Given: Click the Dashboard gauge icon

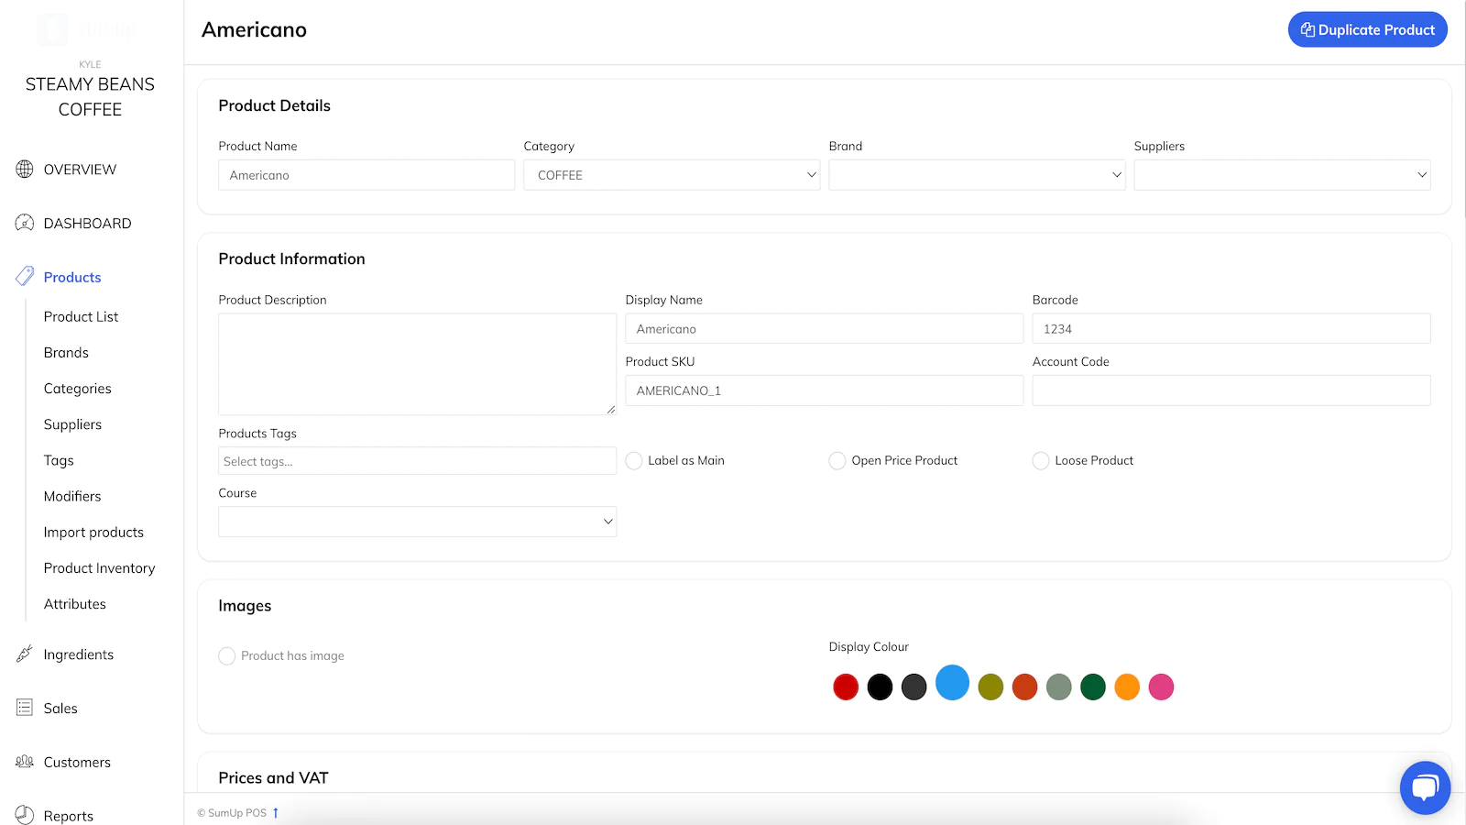Looking at the screenshot, I should 25,223.
